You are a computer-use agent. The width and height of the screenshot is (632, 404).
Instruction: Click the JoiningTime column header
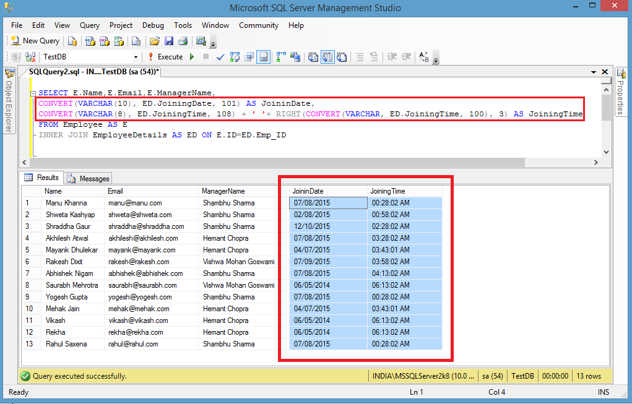click(x=405, y=191)
